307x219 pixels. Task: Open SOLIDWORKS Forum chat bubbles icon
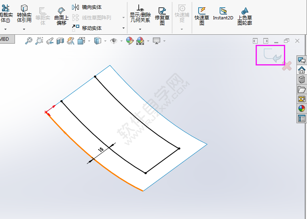click(302, 60)
